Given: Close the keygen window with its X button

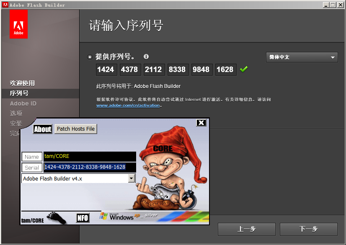Looking at the screenshot, I should 201,123.
